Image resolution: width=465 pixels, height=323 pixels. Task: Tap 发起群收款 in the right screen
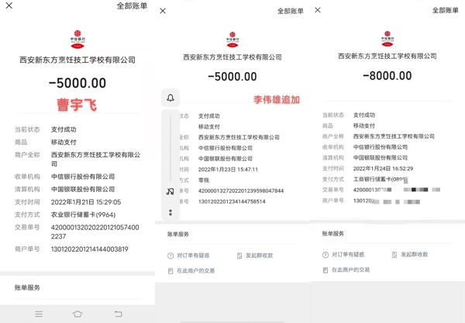pyautogui.click(x=415, y=255)
